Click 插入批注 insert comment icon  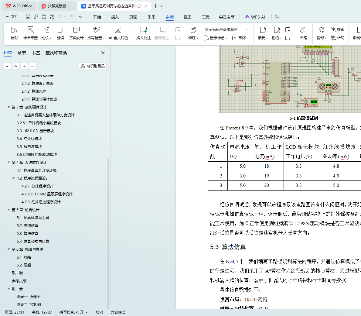coord(143,33)
